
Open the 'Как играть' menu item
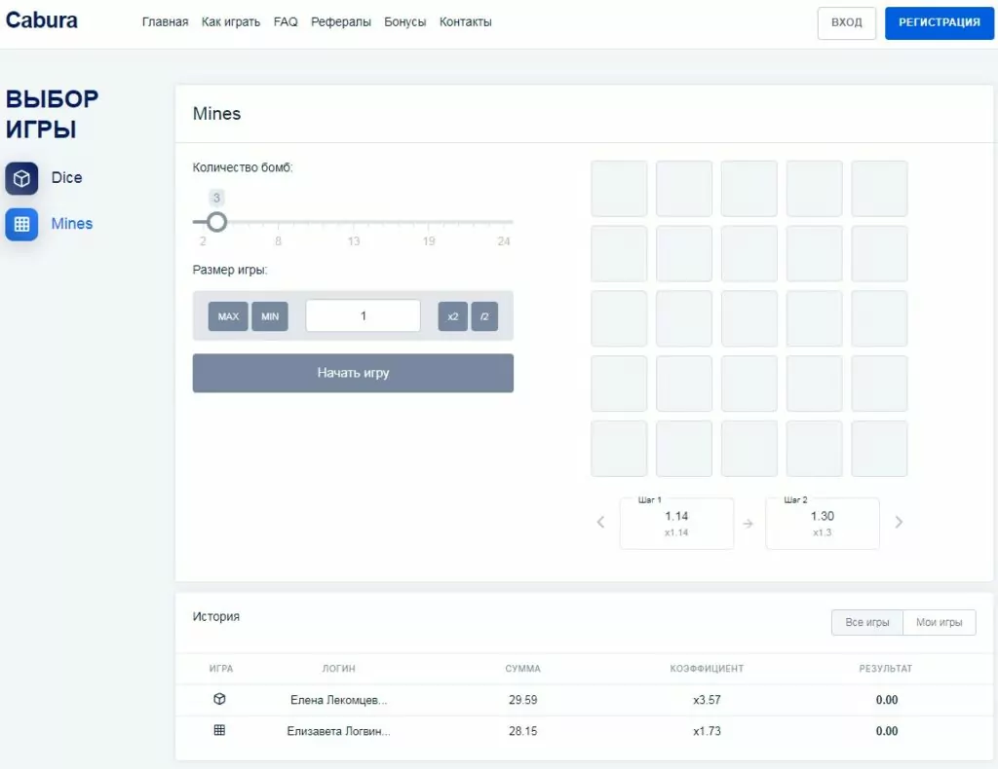231,22
